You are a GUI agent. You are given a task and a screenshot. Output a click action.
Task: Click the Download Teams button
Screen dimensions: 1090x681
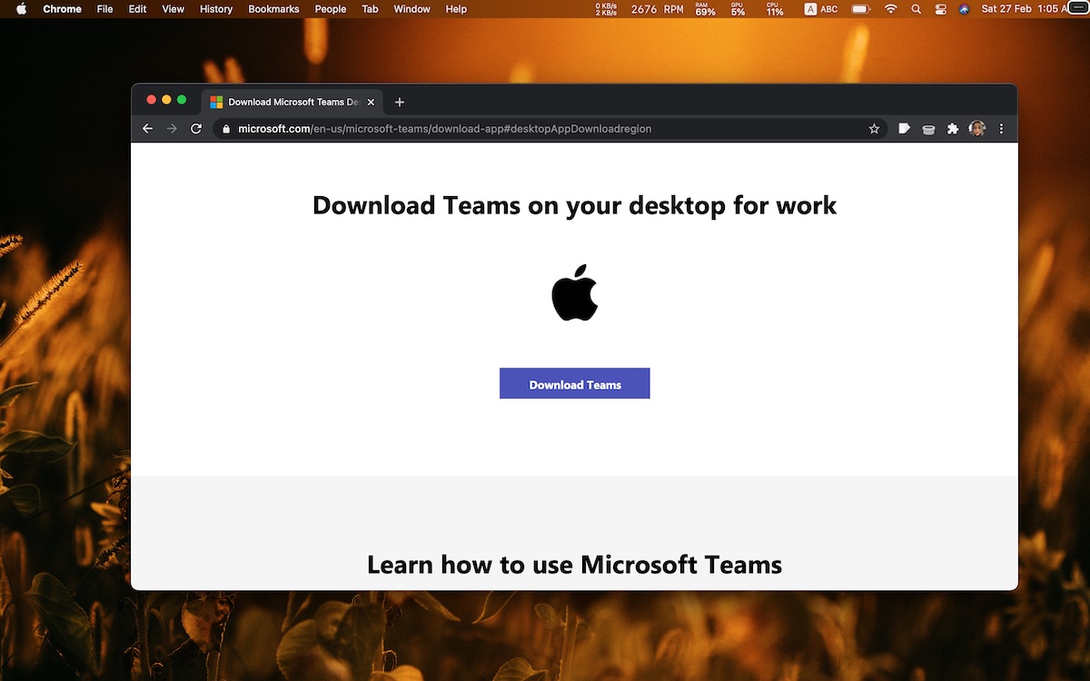[574, 383]
